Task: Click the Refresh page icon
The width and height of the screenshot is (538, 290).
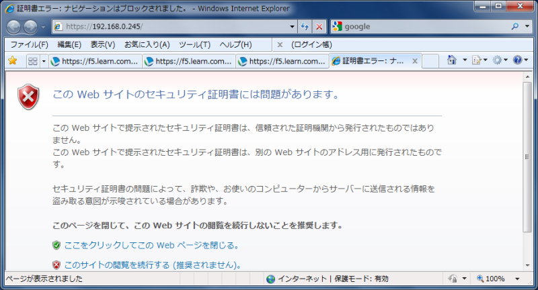Action: (305, 27)
